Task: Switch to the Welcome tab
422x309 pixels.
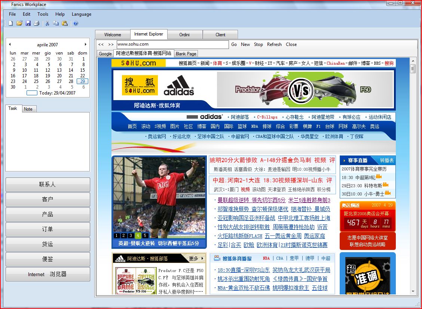Action: pyautogui.click(x=113, y=35)
